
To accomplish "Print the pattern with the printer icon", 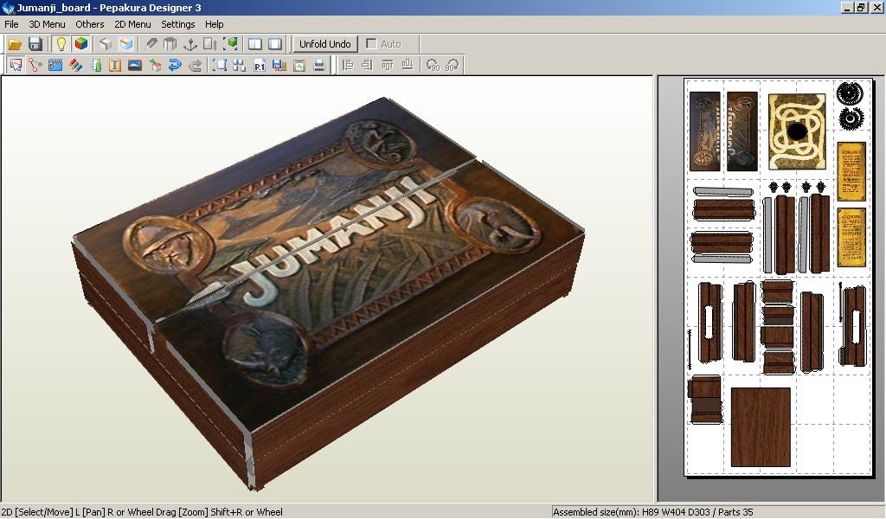I will point(319,66).
